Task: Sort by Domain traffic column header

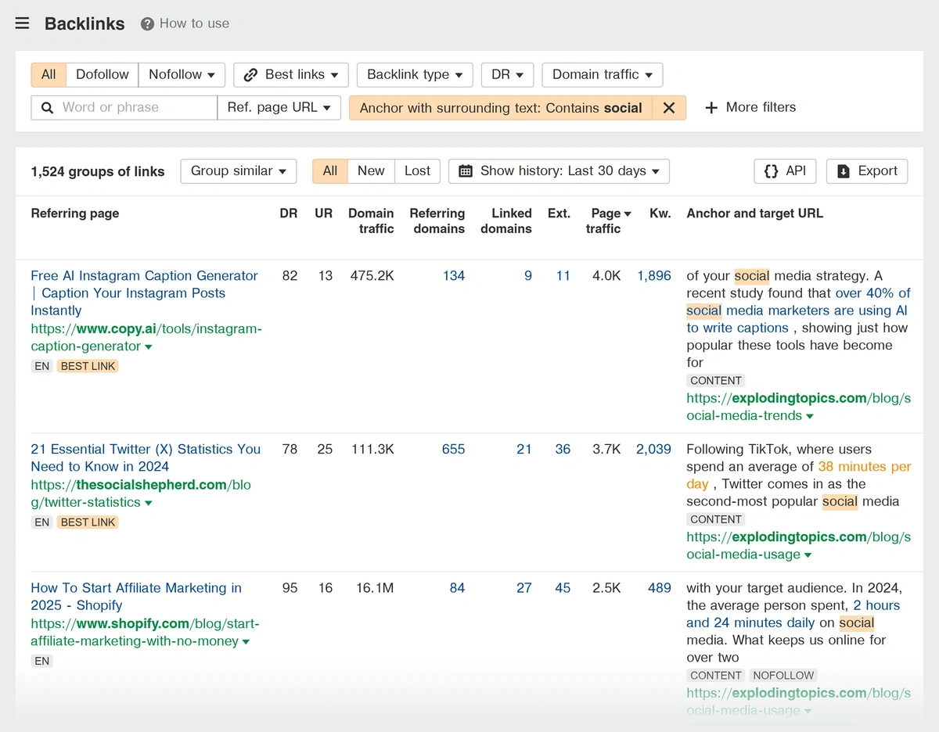Action: [371, 221]
